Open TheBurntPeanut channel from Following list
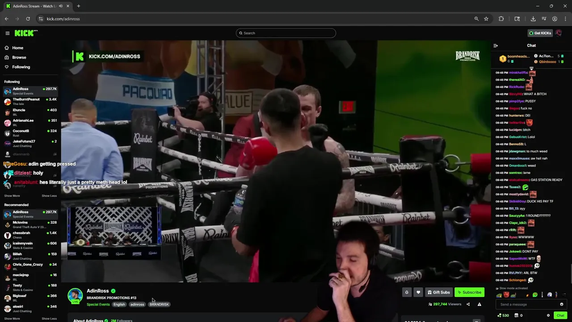 pyautogui.click(x=30, y=101)
